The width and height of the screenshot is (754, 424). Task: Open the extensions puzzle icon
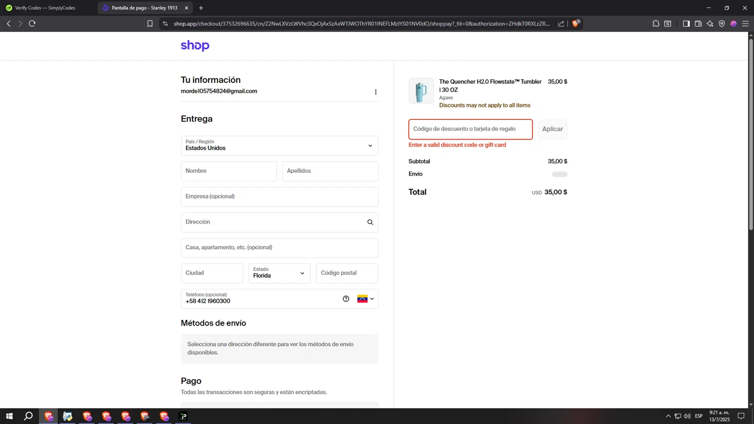[x=656, y=24]
